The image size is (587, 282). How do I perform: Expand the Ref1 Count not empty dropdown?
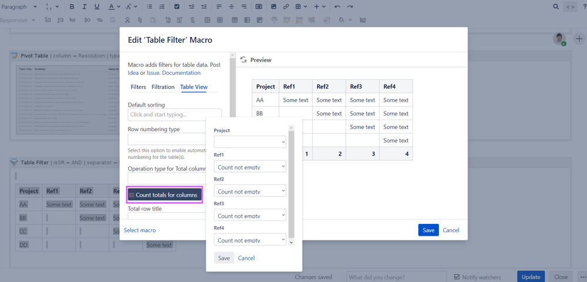coord(250,167)
